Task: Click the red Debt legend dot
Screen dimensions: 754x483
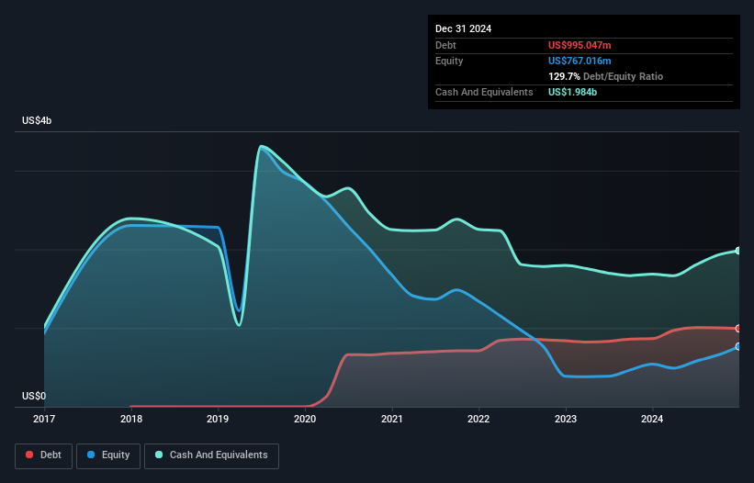Action: click(x=29, y=455)
